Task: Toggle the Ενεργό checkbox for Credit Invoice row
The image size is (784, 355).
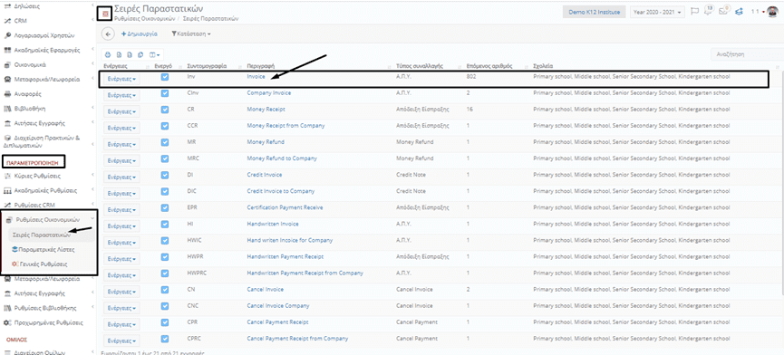Action: [165, 176]
